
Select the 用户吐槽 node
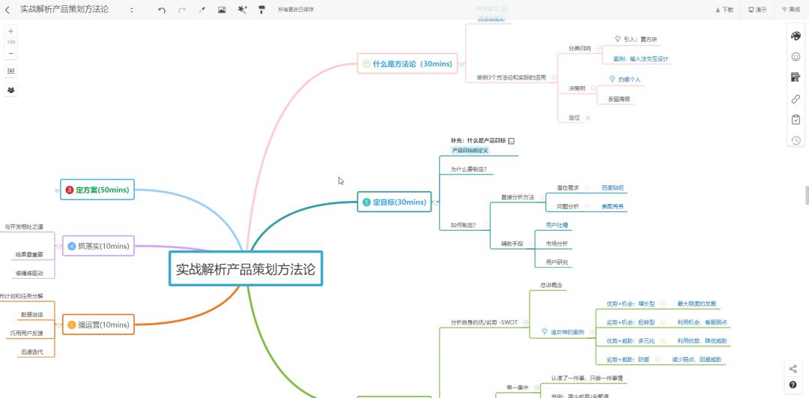(557, 225)
